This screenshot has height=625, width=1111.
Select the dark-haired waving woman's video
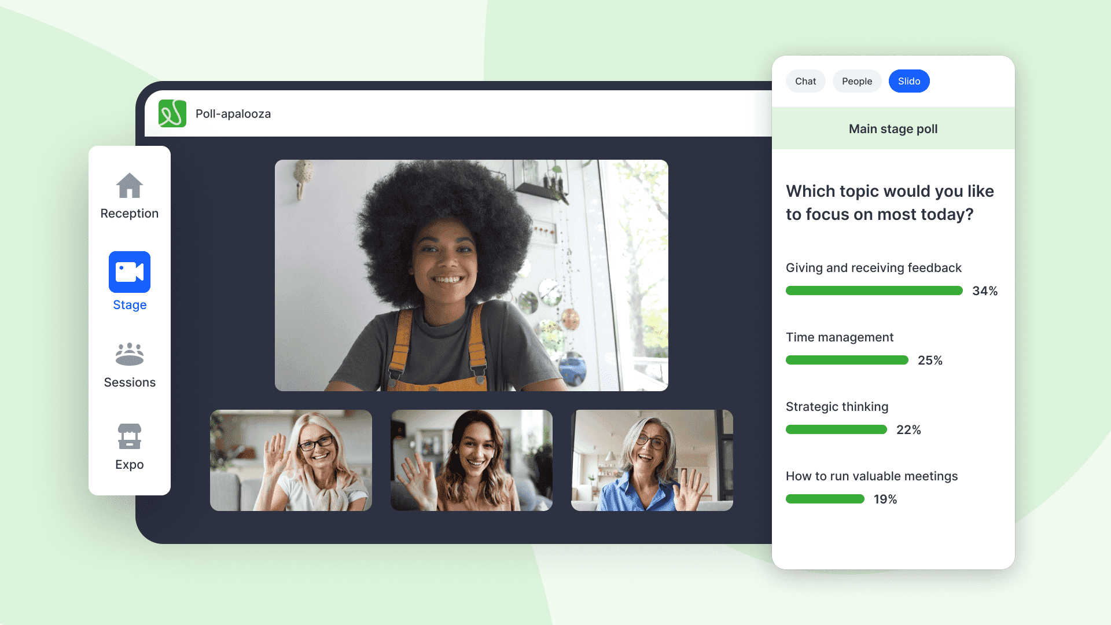tap(471, 460)
